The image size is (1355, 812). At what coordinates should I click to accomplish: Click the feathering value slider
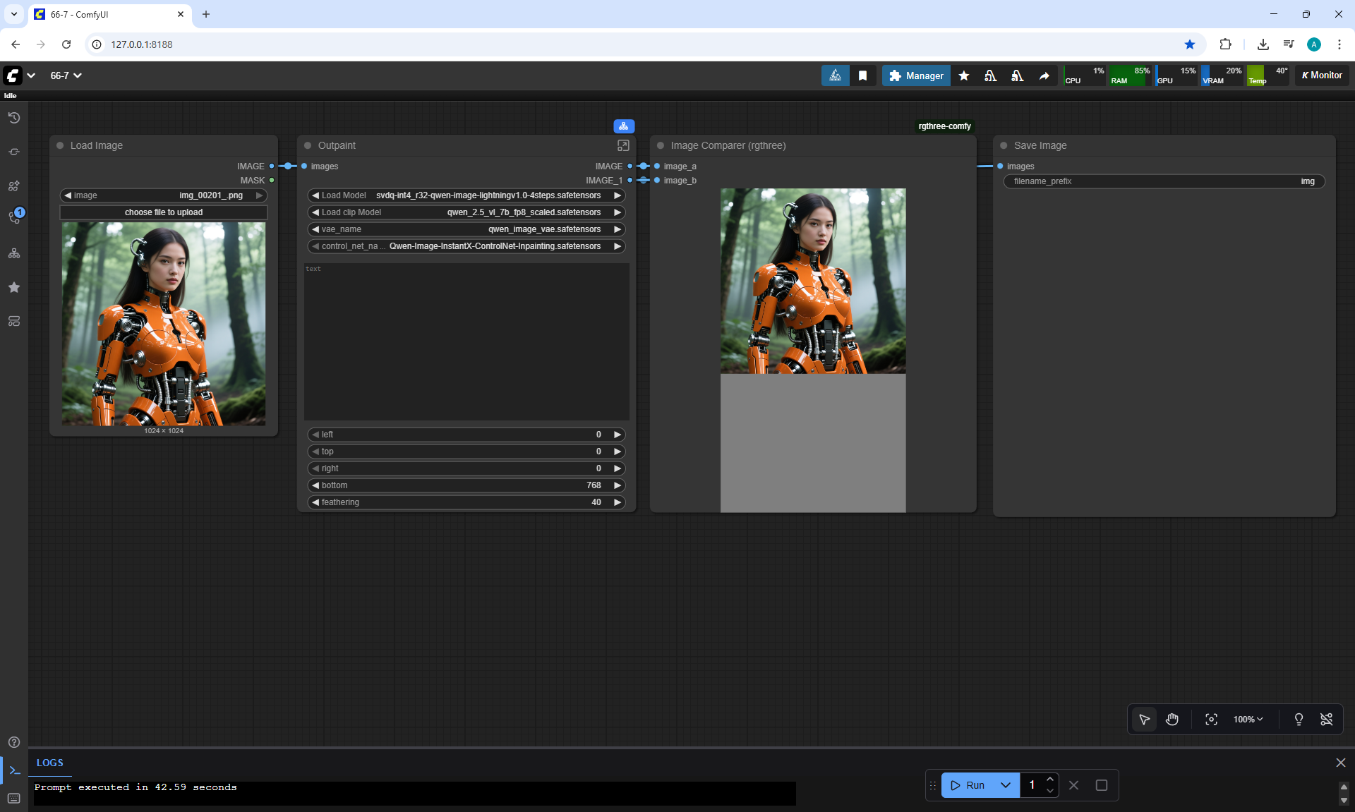click(x=466, y=502)
